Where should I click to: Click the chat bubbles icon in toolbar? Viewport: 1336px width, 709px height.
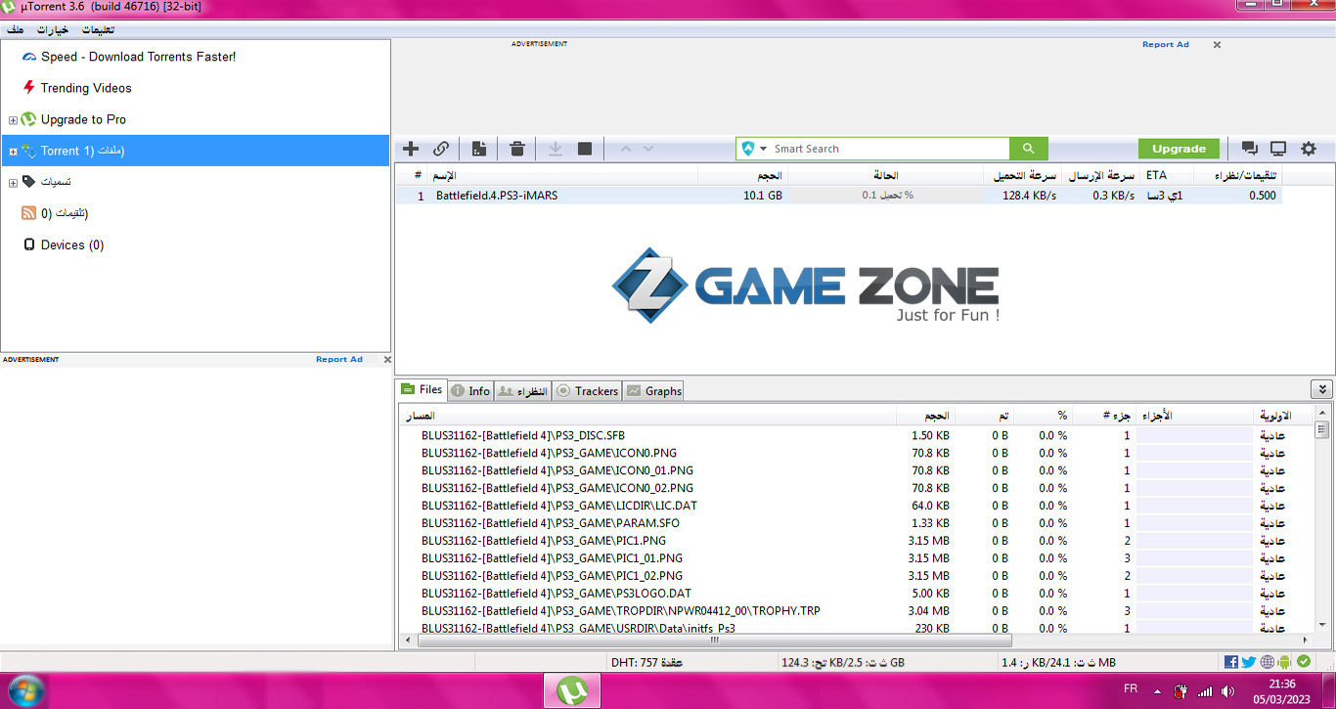[x=1249, y=149]
